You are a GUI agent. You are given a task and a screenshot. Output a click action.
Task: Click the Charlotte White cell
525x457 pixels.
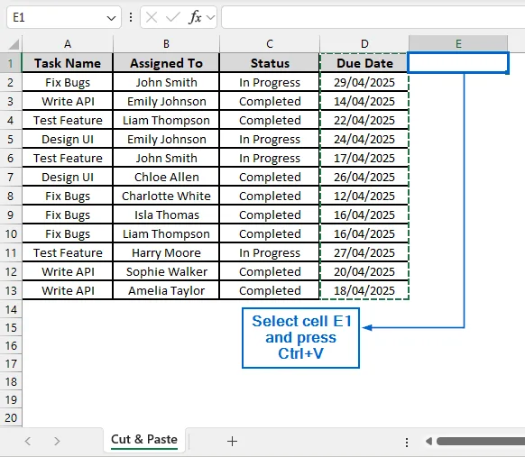(x=166, y=196)
